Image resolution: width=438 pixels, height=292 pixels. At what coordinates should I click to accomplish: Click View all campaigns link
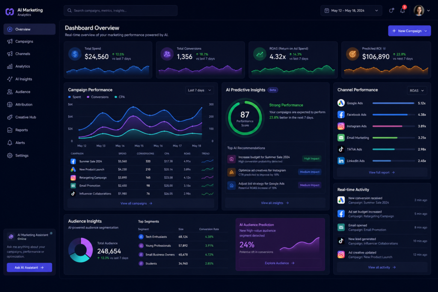tap(136, 203)
